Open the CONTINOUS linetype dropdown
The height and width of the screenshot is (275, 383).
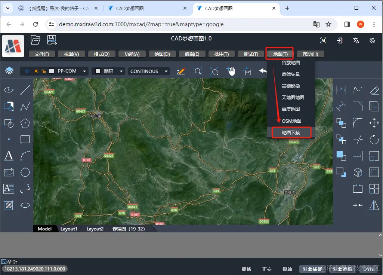click(x=149, y=71)
